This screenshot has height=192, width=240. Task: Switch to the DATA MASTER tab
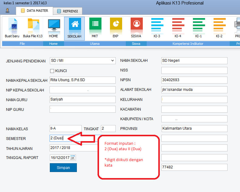click(34, 11)
